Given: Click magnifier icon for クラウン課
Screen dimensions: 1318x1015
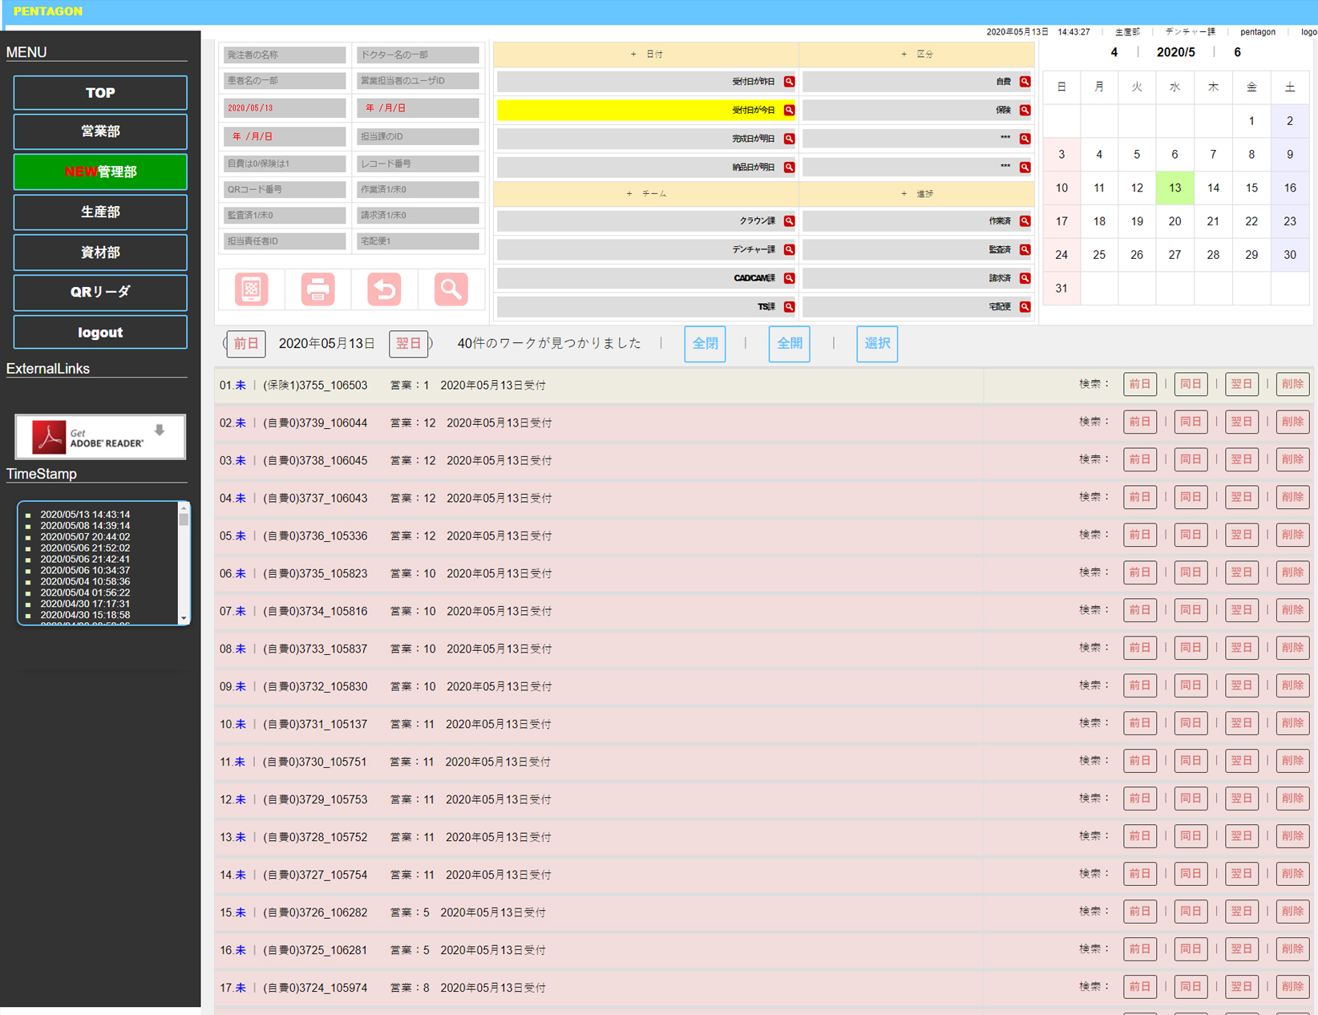Looking at the screenshot, I should [x=790, y=221].
